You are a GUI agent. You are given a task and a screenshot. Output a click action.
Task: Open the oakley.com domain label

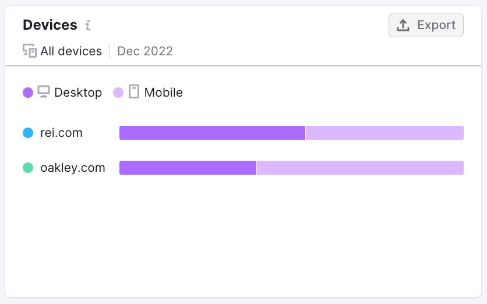pyautogui.click(x=73, y=168)
